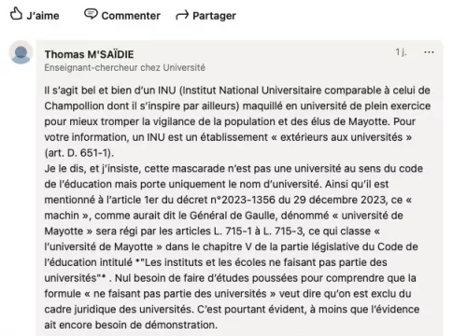Click the thumbs-up J'aime icon

tap(16, 14)
